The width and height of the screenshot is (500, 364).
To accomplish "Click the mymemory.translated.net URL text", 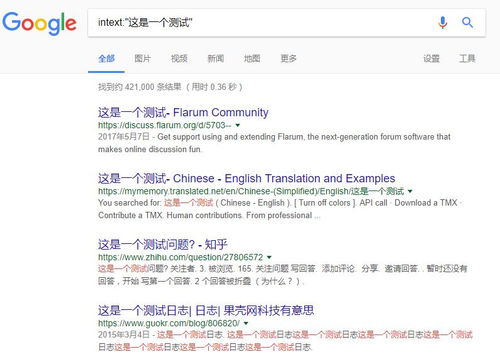I will coord(251,191).
